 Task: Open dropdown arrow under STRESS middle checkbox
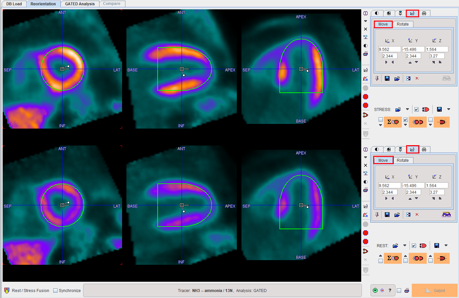405,125
